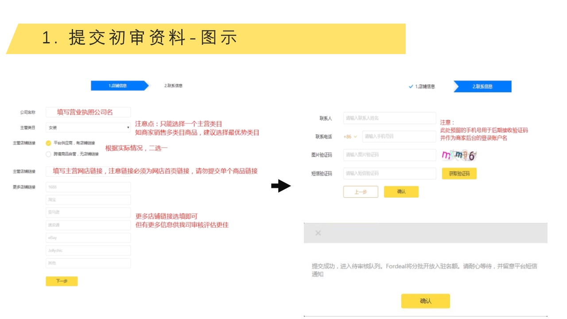Choose 跨境商品自营，无店铺链接 radio option

click(49, 154)
